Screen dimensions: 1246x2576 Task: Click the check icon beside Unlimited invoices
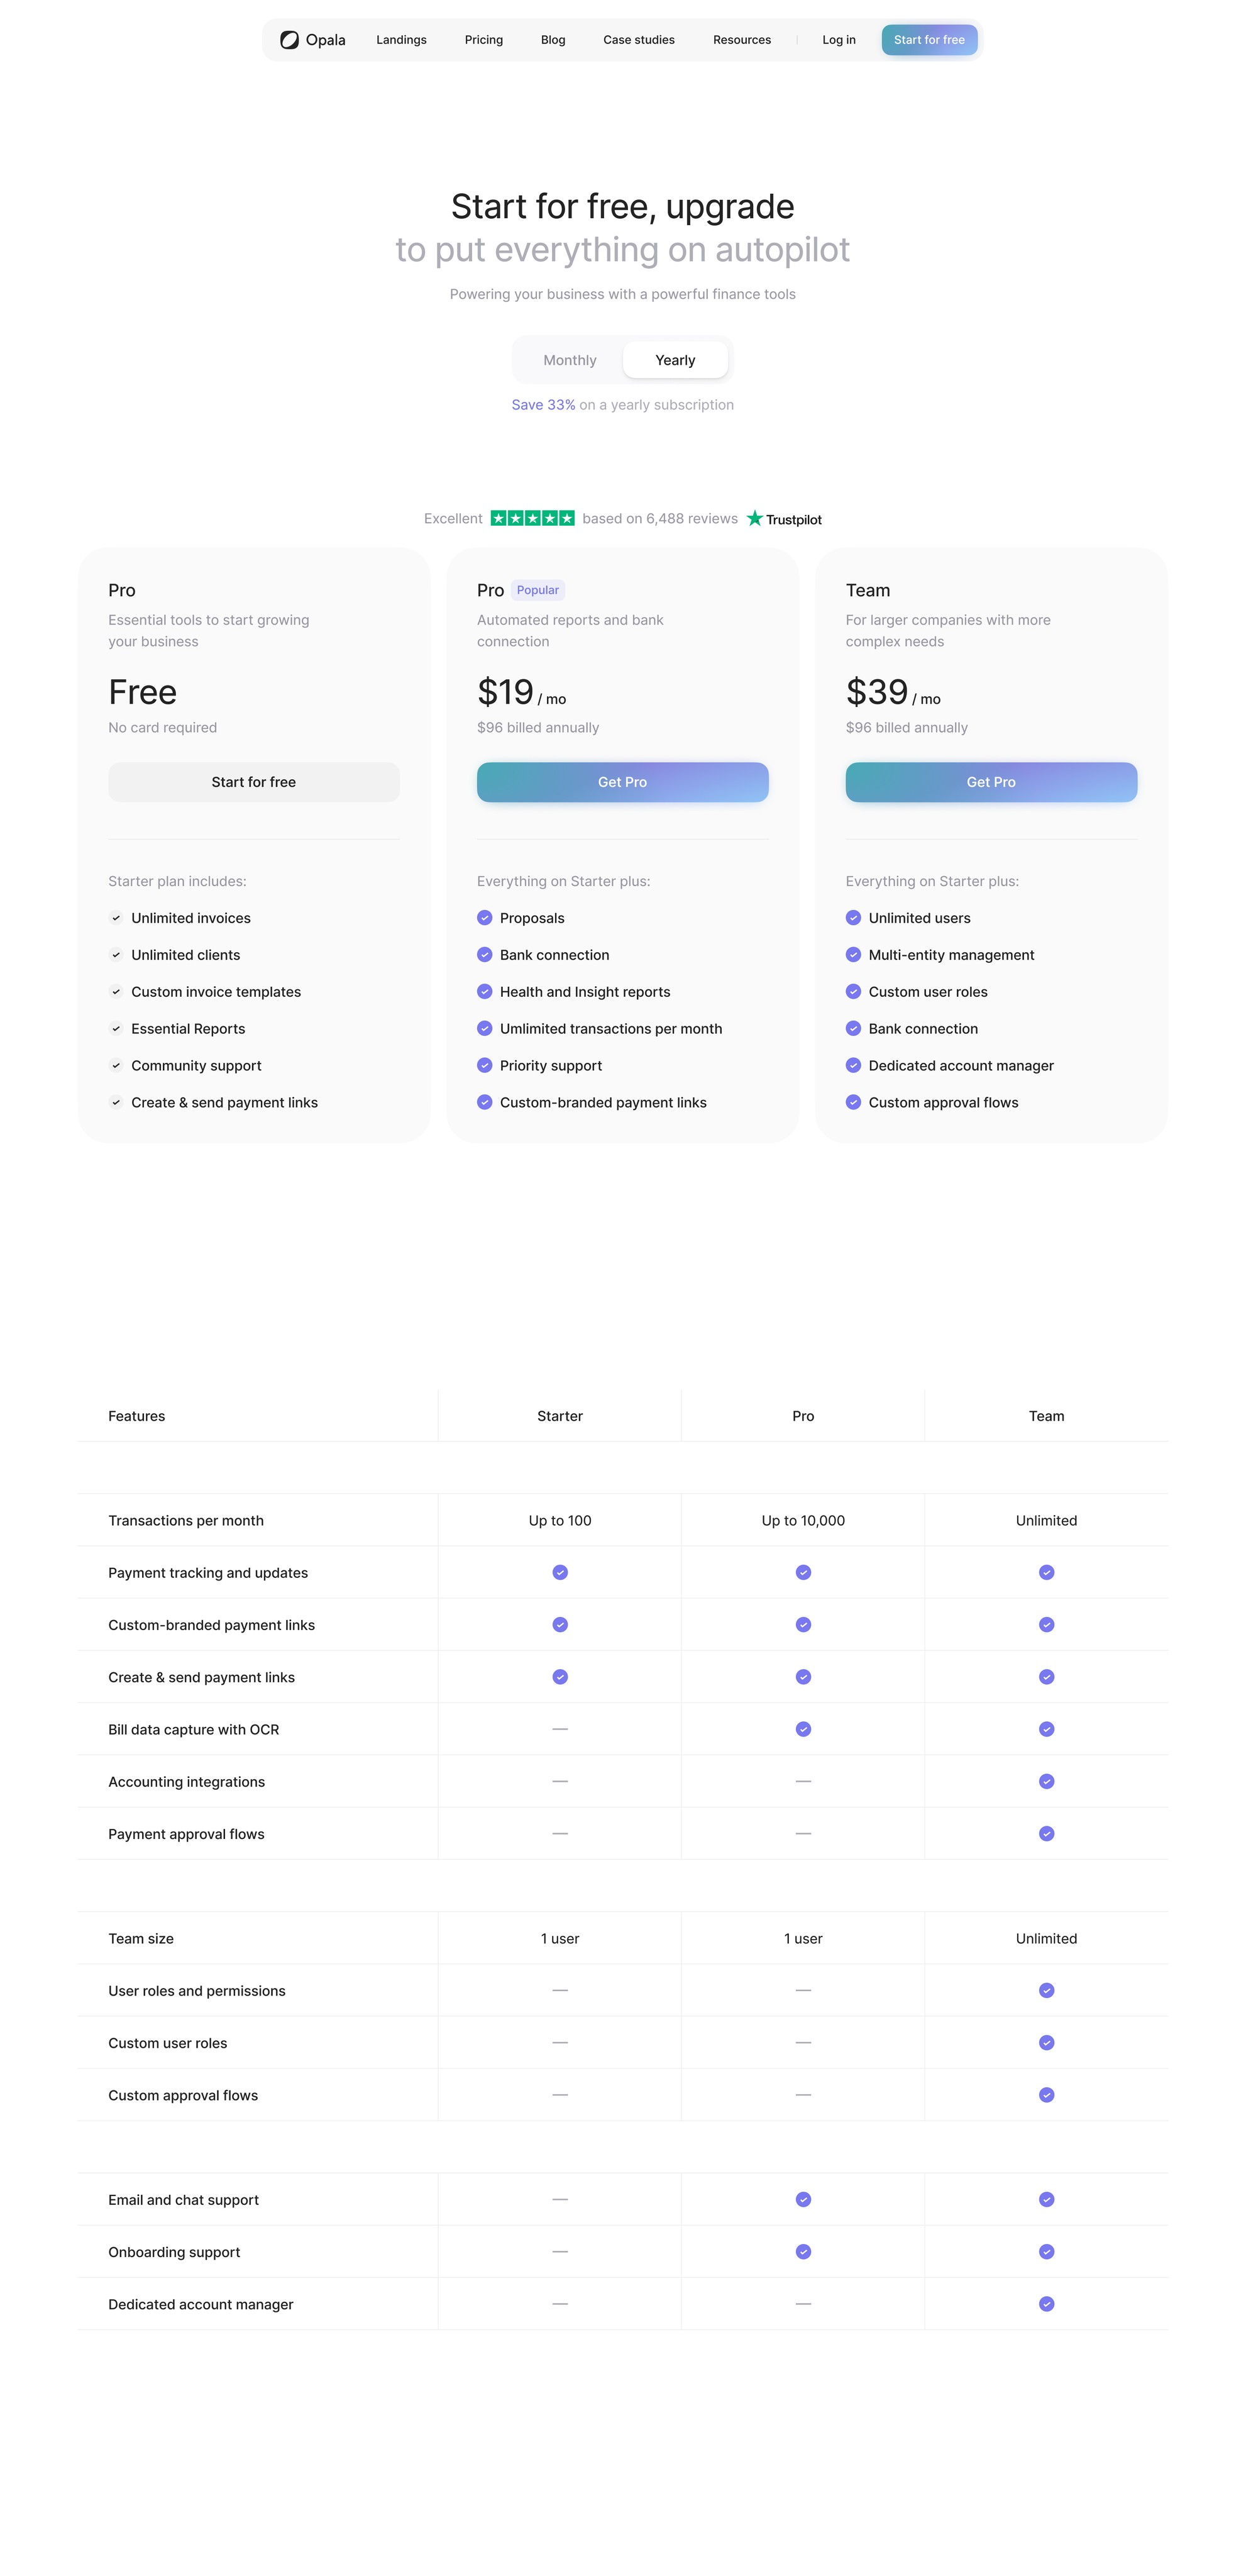pyautogui.click(x=116, y=918)
